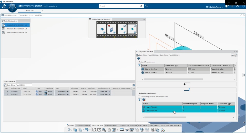
Task: Click the Assignable Requirements horizontal scrollbar
Action: [165, 117]
